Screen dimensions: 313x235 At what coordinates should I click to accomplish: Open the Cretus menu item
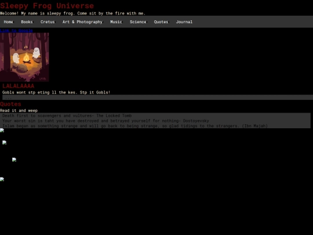click(48, 22)
